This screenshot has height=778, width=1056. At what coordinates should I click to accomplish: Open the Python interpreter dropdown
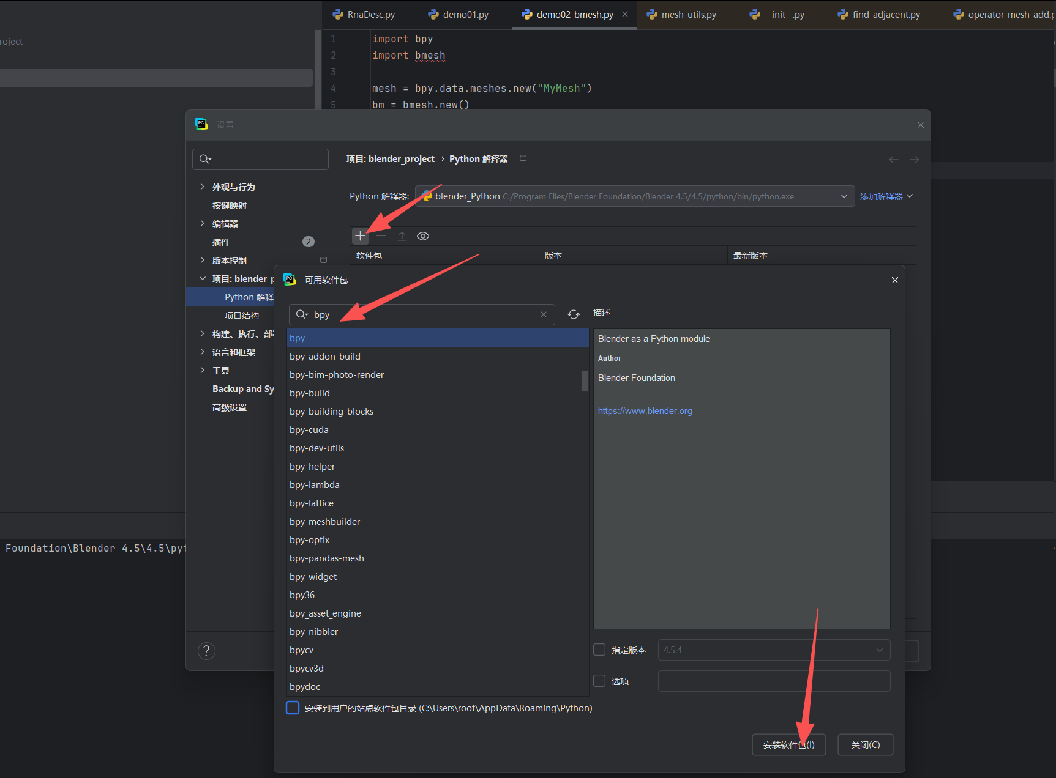pyautogui.click(x=635, y=196)
